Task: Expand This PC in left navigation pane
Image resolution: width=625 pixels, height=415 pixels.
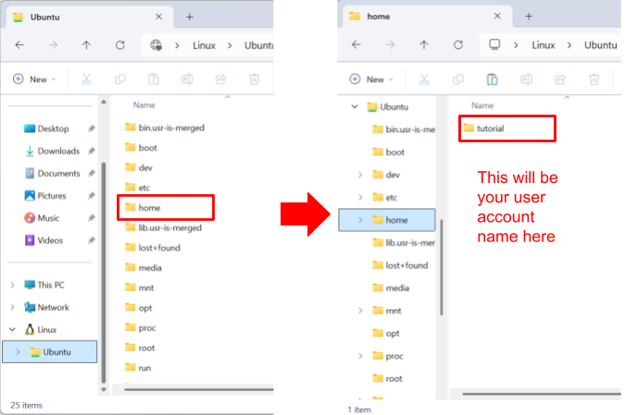Action: [x=12, y=285]
